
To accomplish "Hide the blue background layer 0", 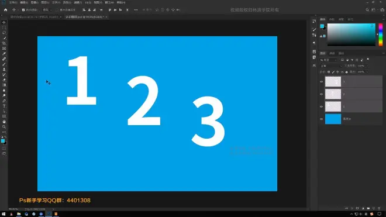I will tap(321, 119).
